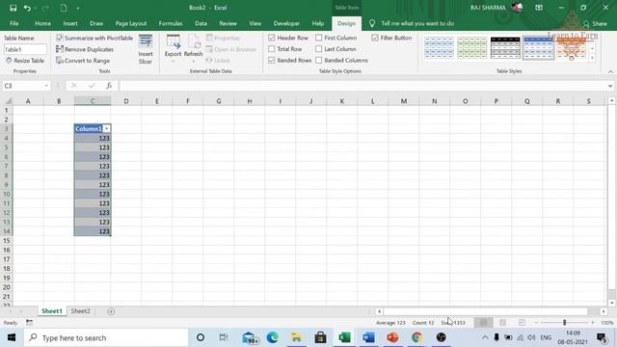Enable the Last Column checkbox
617x347 pixels.
tap(319, 49)
